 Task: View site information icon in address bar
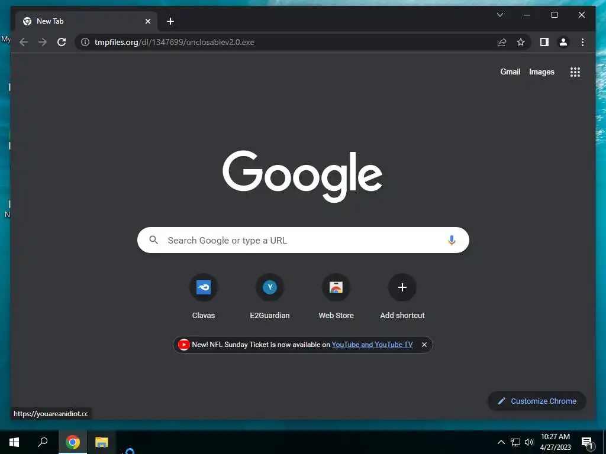click(x=85, y=42)
